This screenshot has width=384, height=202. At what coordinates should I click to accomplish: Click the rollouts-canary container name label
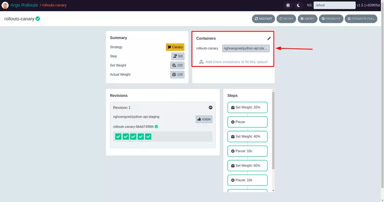(x=207, y=48)
